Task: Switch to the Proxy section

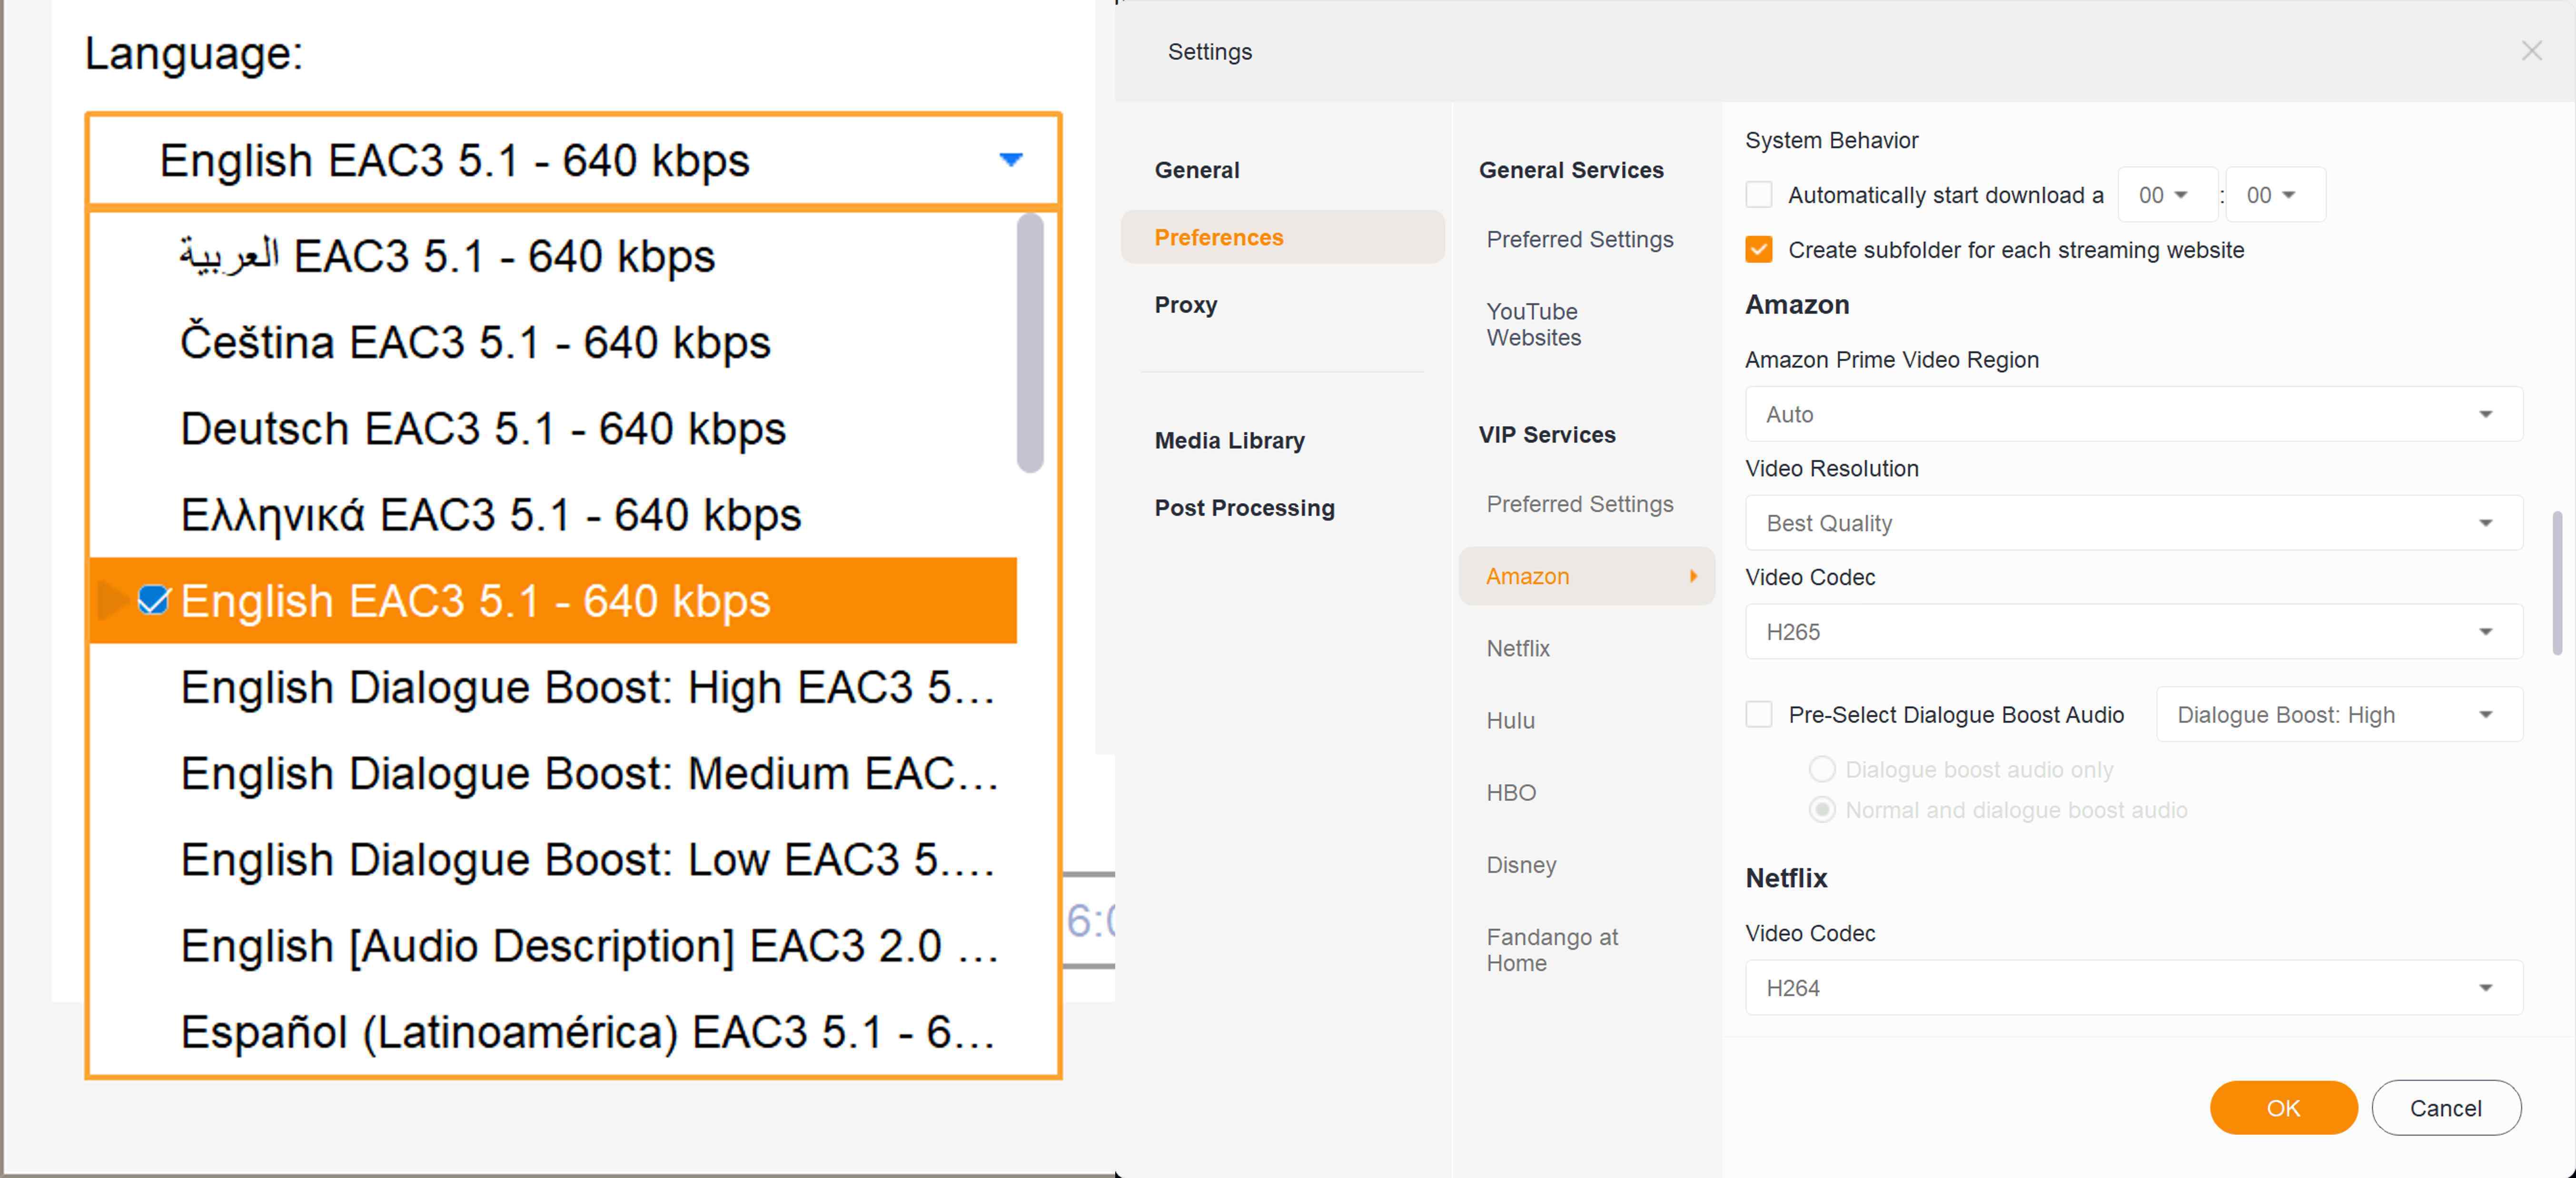Action: tap(1186, 305)
